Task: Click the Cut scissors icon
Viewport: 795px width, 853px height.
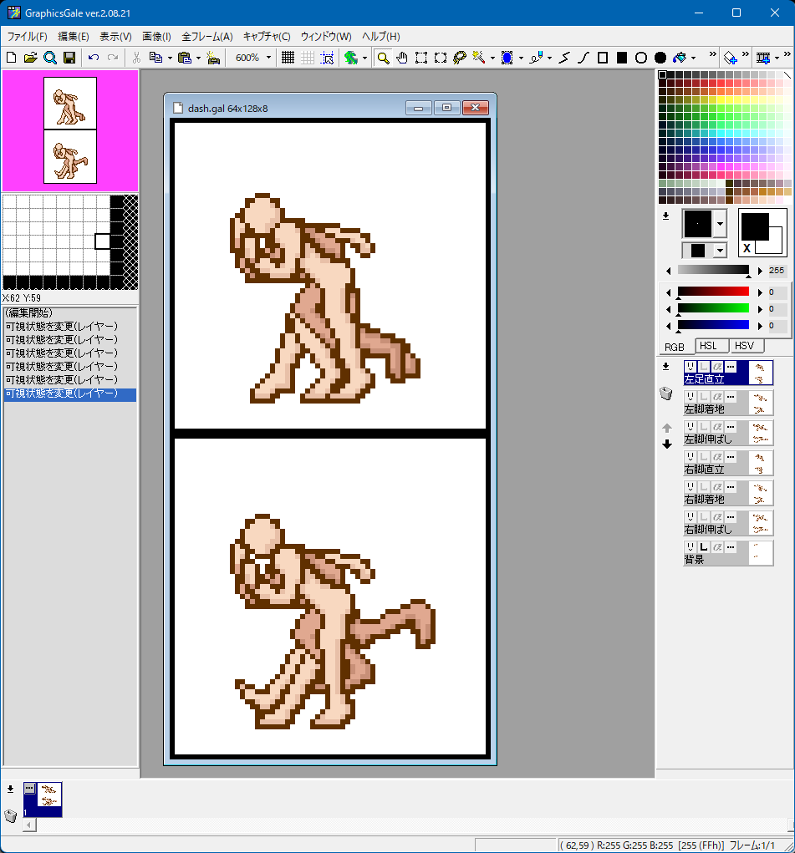Action: [136, 58]
